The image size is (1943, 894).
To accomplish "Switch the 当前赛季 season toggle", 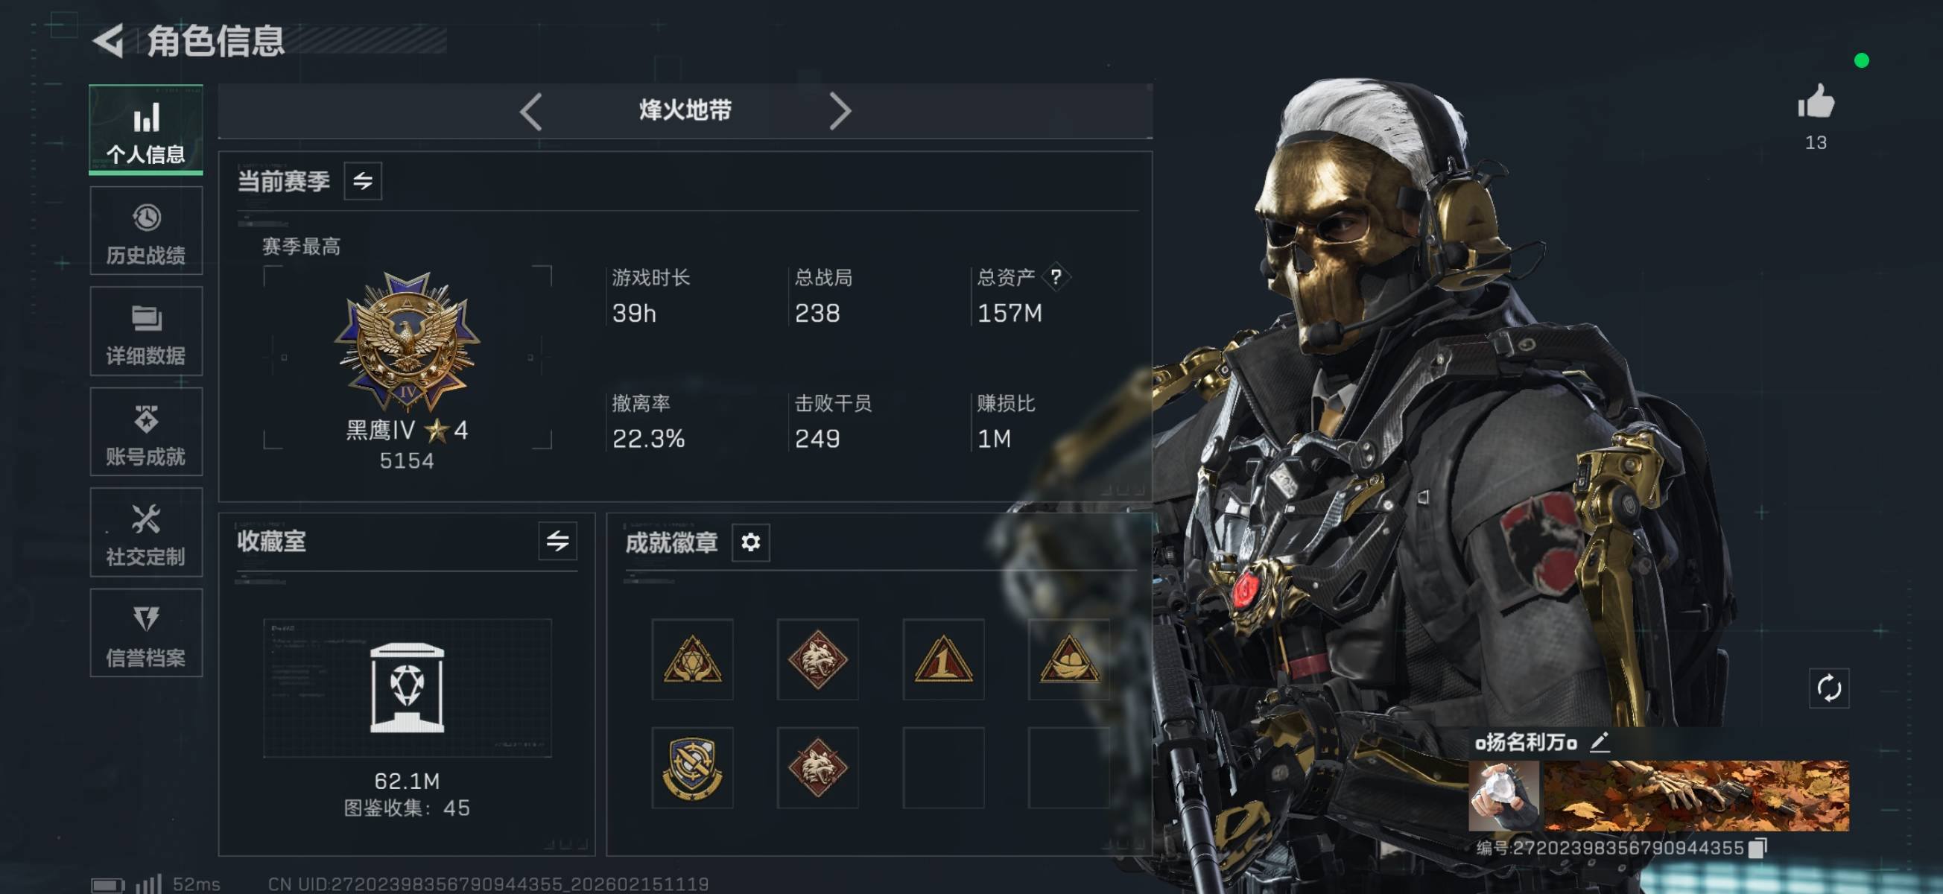I will 363,181.
